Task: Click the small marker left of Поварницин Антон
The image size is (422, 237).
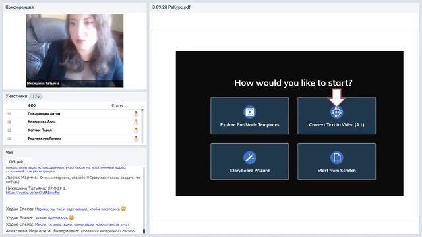Action: [x=9, y=114]
